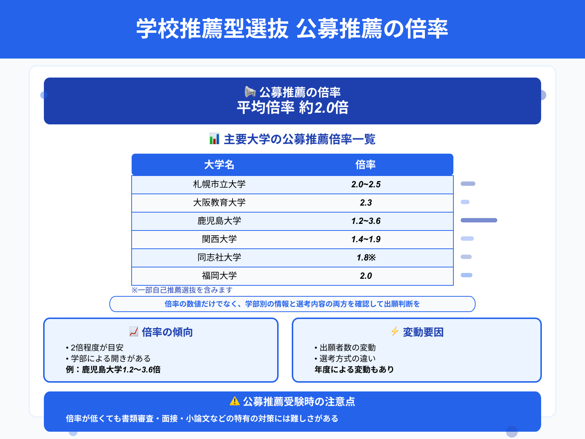Click the 福岡大学 table cell

point(219,276)
